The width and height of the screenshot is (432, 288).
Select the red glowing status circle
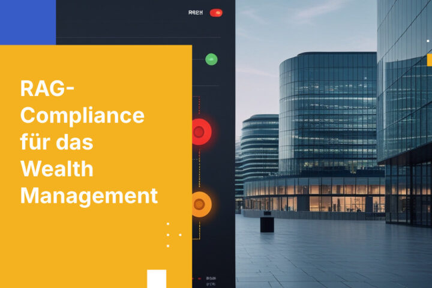pyautogui.click(x=201, y=131)
